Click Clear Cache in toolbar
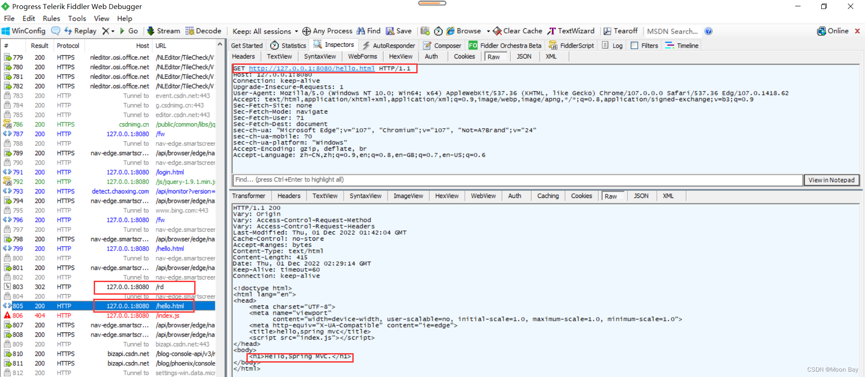 pos(518,31)
